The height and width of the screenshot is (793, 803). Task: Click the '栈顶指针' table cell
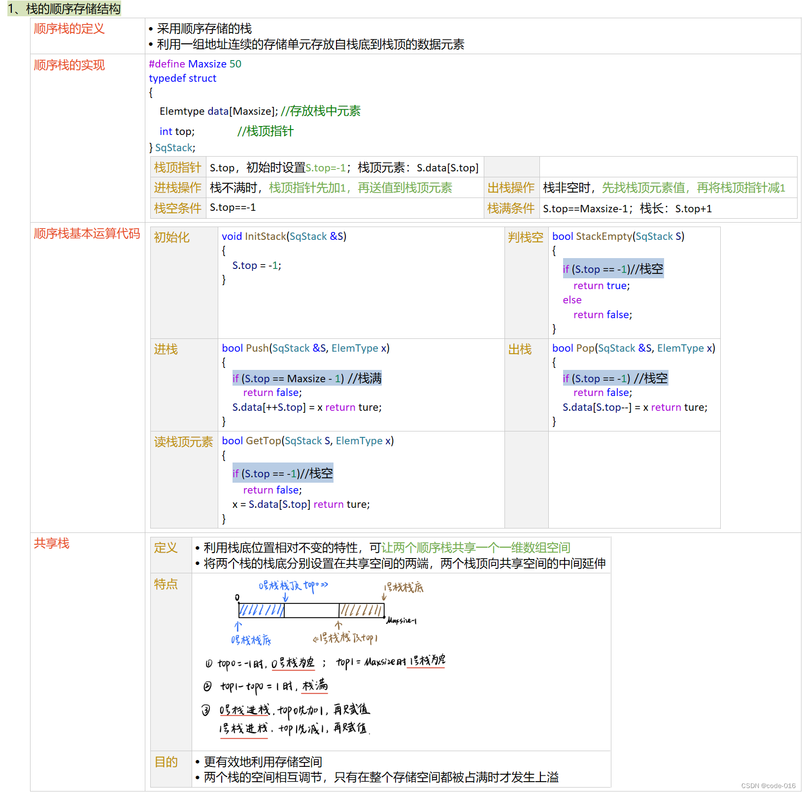click(x=178, y=167)
